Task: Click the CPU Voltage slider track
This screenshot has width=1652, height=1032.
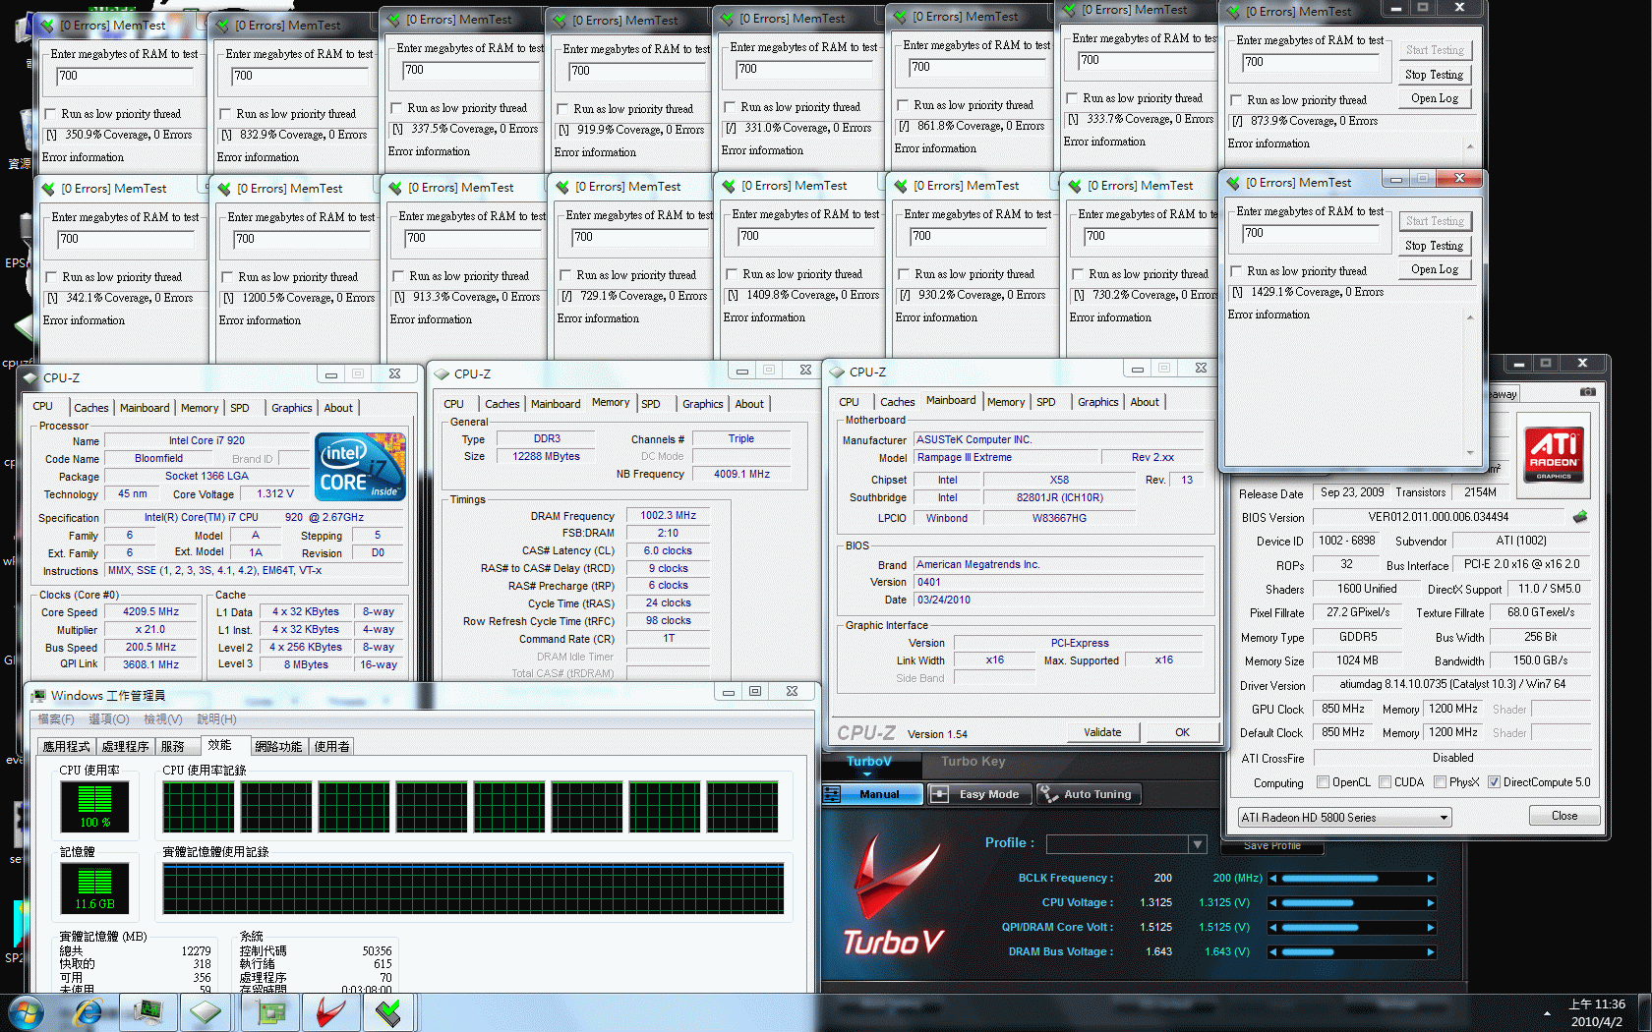Action: 1352,902
